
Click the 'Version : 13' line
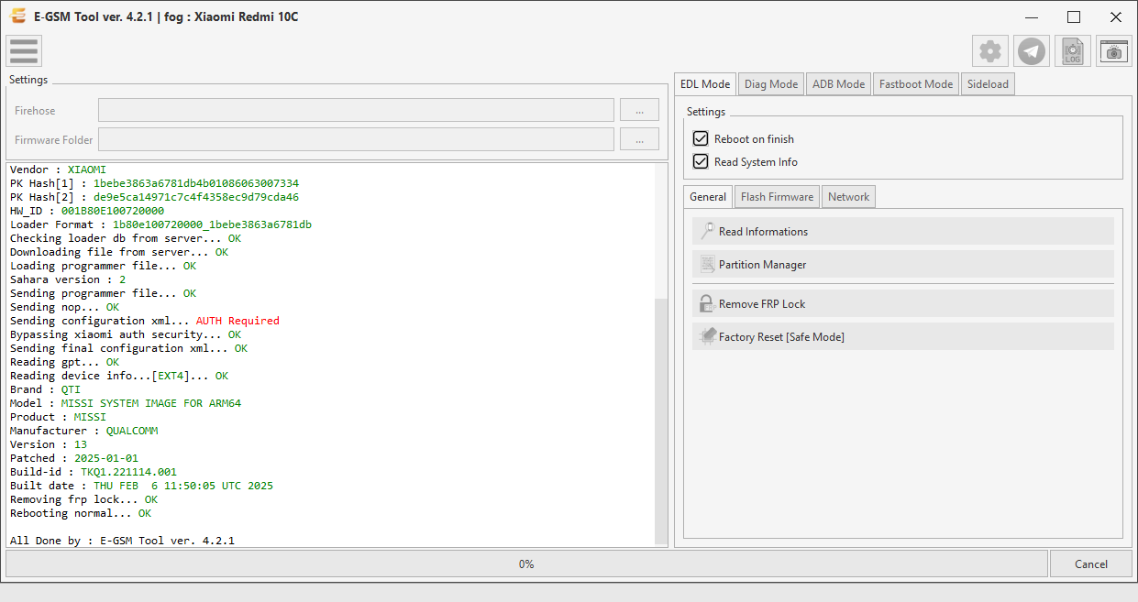(49, 444)
